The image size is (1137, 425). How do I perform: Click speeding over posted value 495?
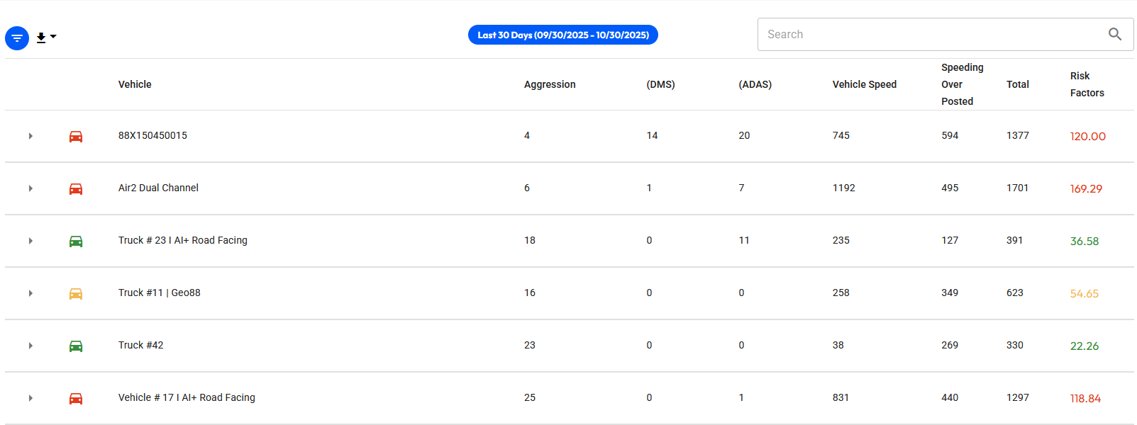pos(950,188)
